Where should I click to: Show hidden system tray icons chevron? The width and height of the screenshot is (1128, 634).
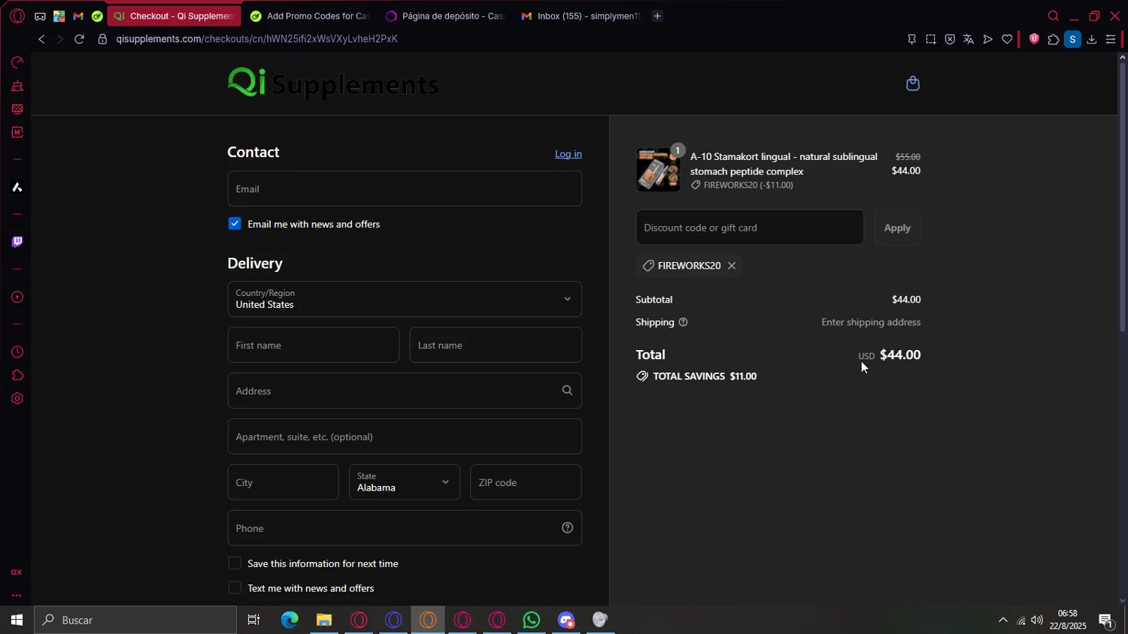click(x=1002, y=620)
